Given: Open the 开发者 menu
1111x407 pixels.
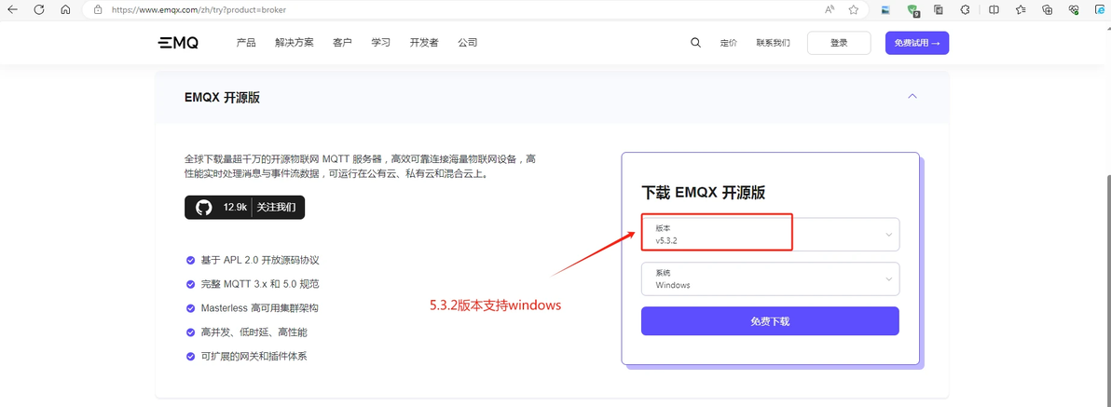Looking at the screenshot, I should point(424,43).
